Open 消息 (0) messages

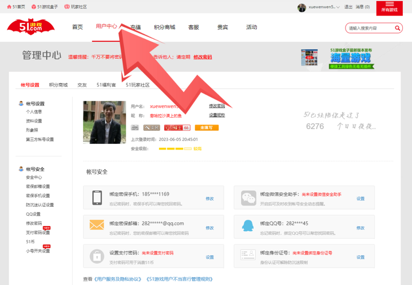[x=363, y=7]
